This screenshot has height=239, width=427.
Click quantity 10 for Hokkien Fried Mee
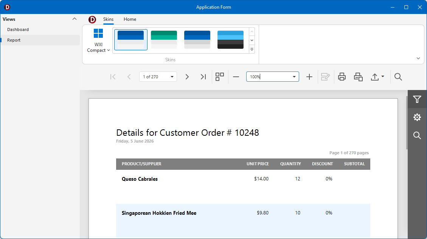[298, 213]
